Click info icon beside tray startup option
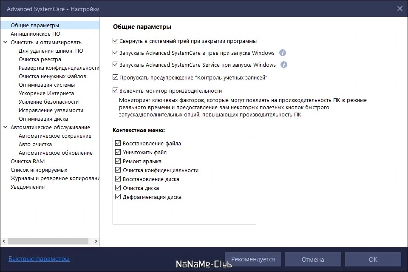The height and width of the screenshot is (272, 408). pyautogui.click(x=282, y=53)
